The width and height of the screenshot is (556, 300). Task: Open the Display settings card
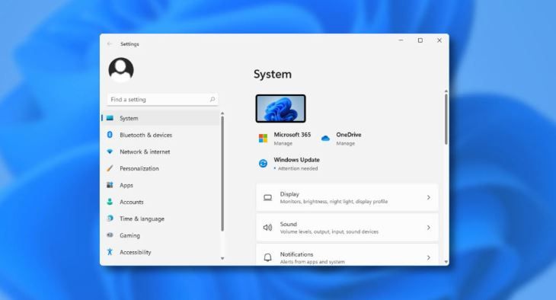347,197
